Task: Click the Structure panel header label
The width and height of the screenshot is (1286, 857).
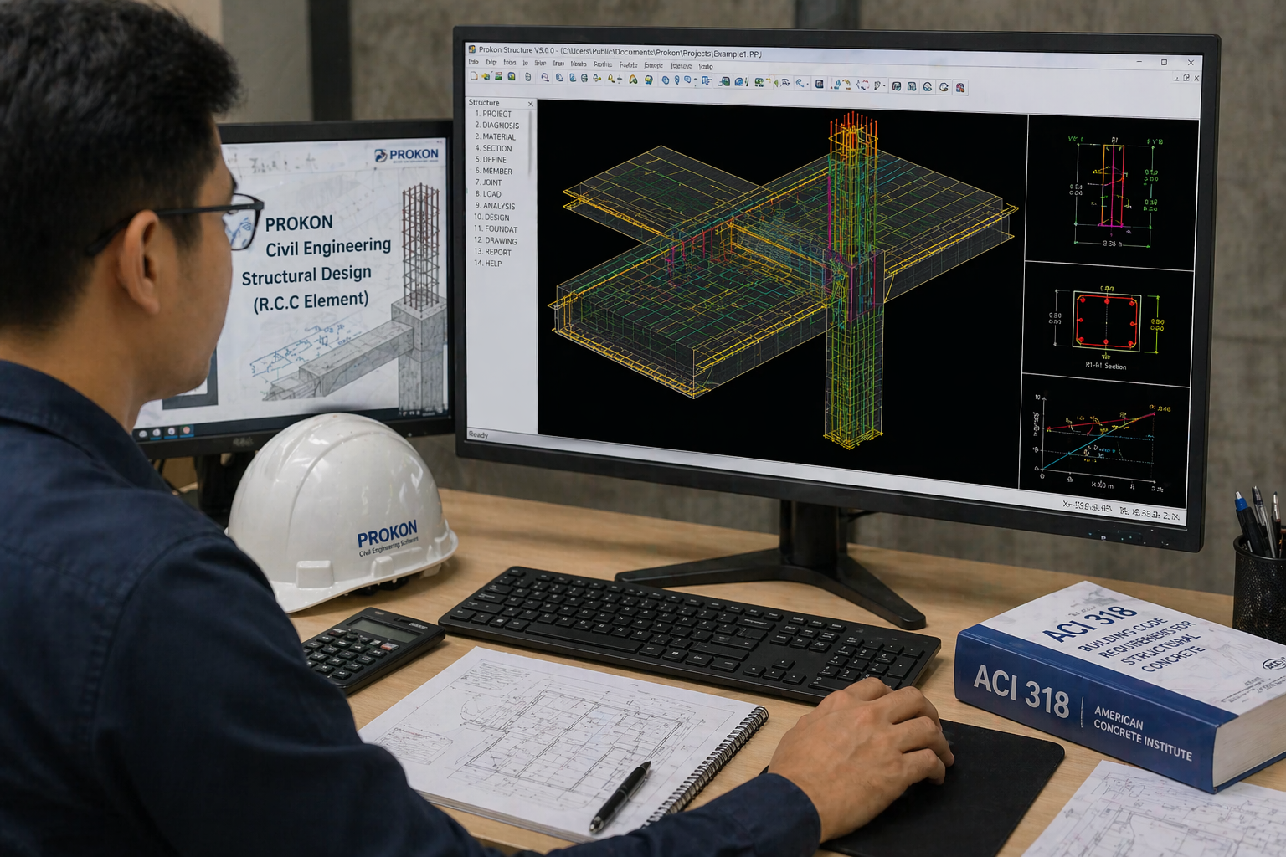Action: pos(484,103)
